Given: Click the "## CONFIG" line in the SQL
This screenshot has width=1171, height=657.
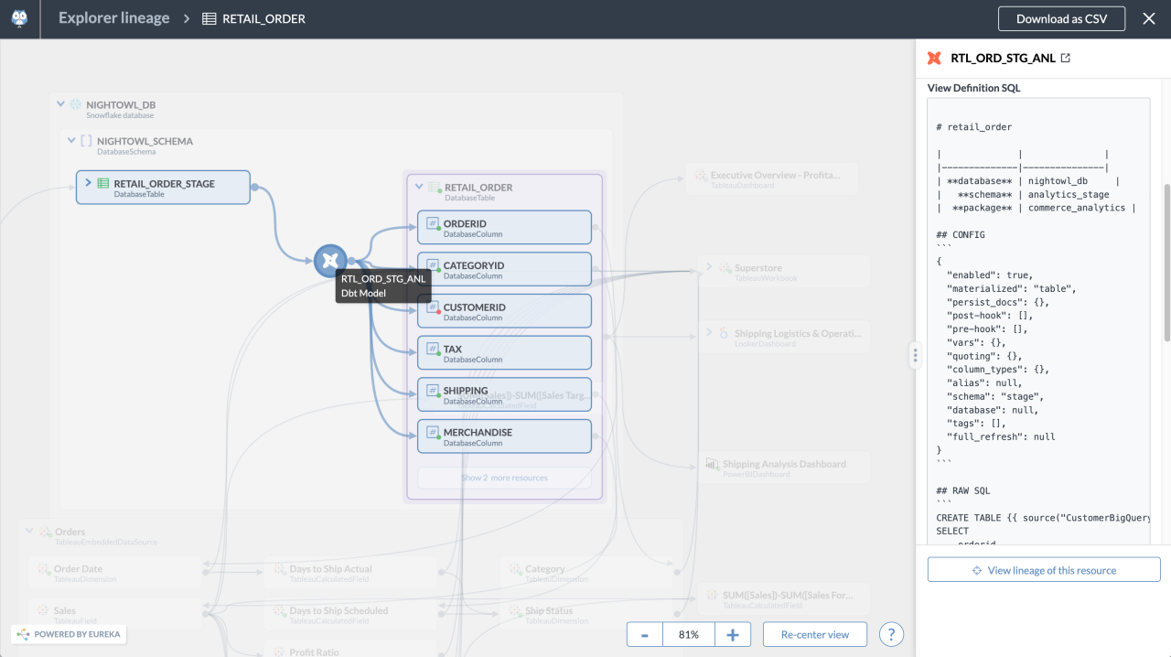Looking at the screenshot, I should [x=961, y=235].
